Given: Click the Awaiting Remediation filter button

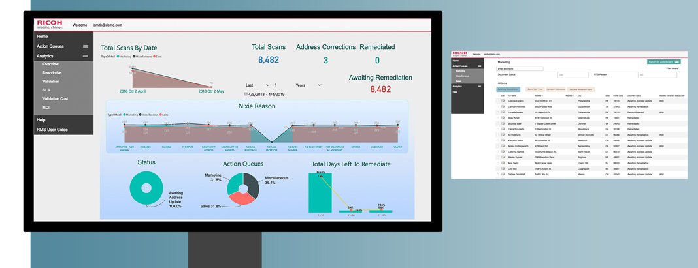Looking at the screenshot, I should 508,89.
